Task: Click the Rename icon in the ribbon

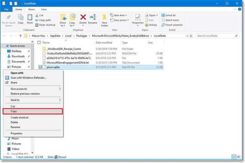Action: tap(93, 18)
